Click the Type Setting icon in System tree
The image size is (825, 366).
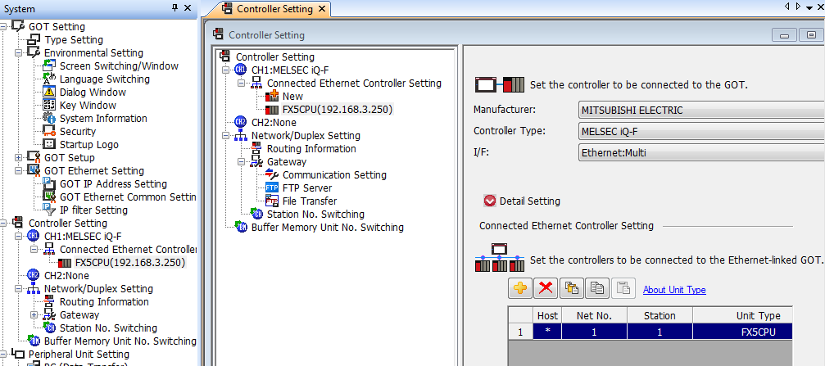(x=34, y=40)
